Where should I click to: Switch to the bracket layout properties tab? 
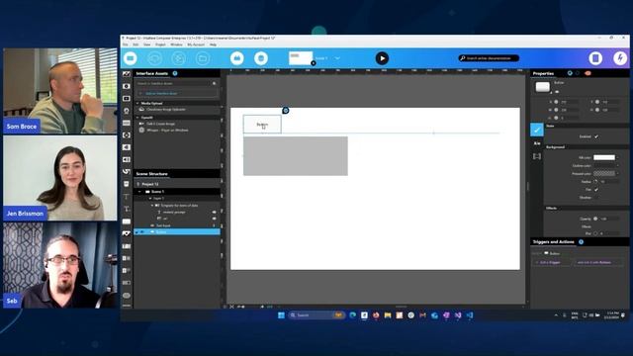tap(537, 156)
